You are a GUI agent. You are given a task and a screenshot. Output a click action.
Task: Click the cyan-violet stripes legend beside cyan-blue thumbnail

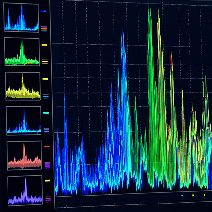pos(47,130)
